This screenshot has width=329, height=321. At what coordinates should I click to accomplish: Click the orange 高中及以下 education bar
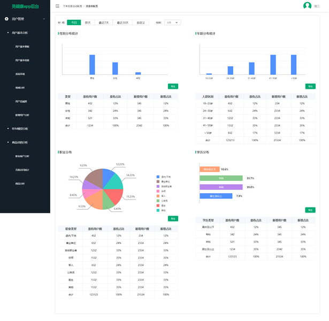(x=210, y=169)
